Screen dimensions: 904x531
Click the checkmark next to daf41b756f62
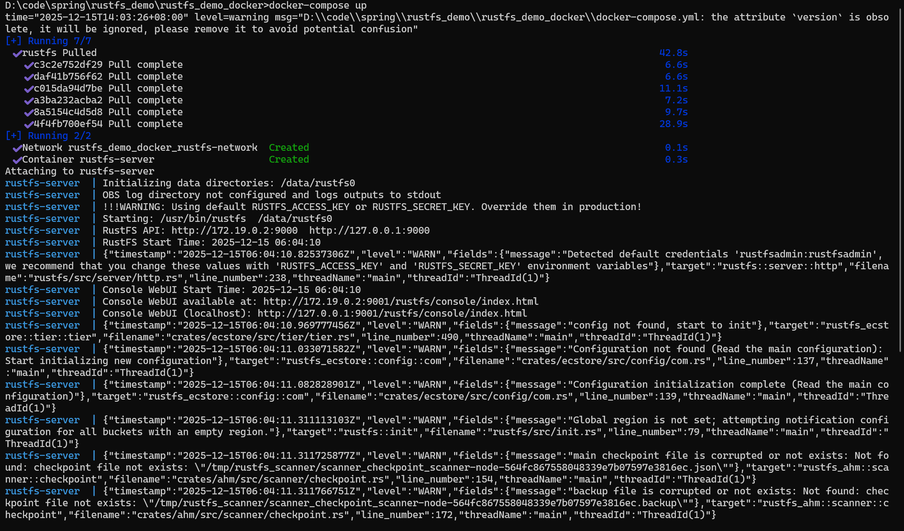click(29, 77)
